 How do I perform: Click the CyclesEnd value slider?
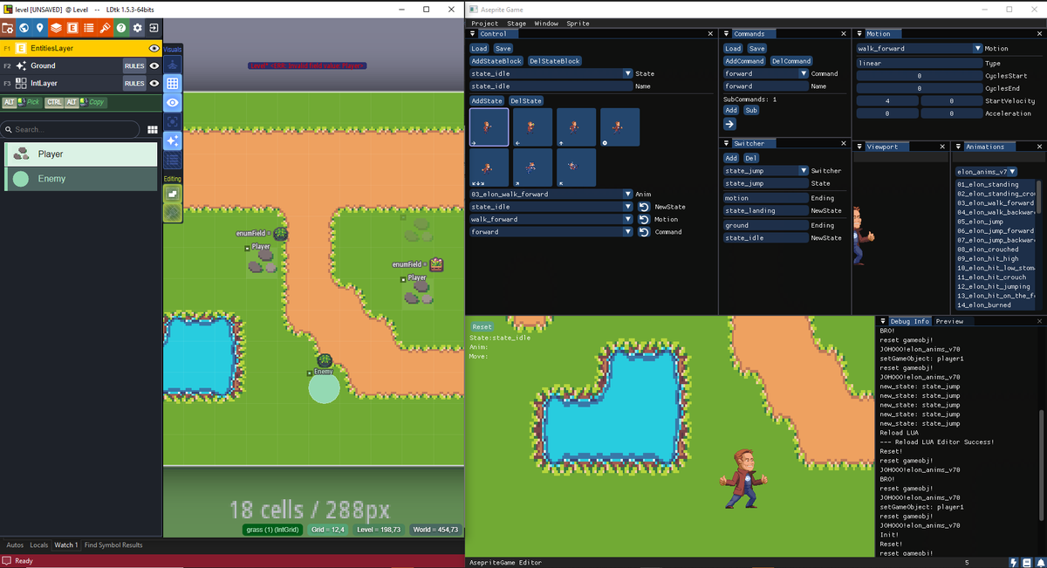pyautogui.click(x=920, y=88)
